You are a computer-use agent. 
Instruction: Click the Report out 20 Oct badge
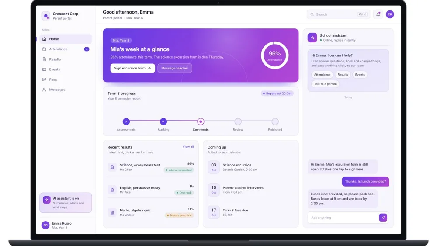click(x=277, y=94)
